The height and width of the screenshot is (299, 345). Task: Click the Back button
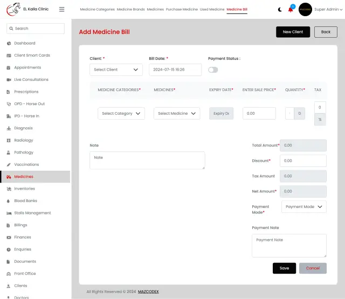tap(326, 32)
